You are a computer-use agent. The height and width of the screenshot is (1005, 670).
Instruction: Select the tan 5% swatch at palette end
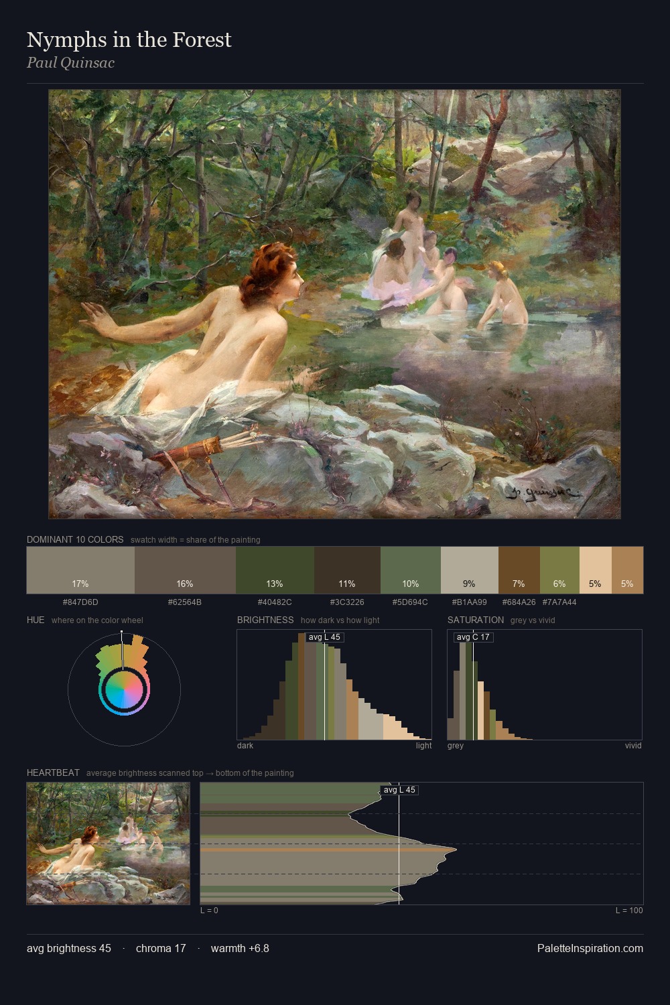627,570
